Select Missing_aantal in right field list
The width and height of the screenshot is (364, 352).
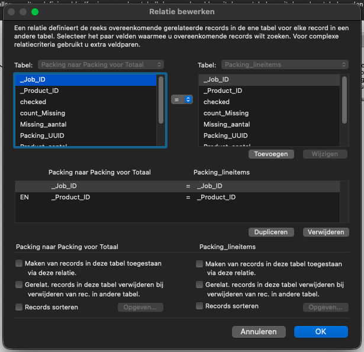coord(227,124)
